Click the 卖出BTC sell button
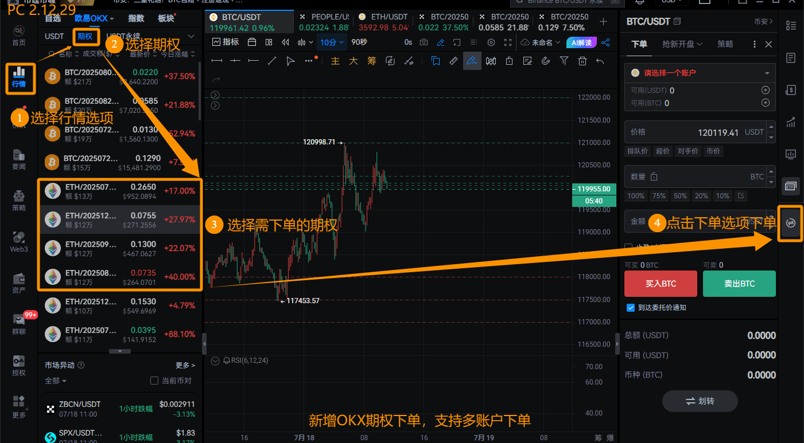Image resolution: width=804 pixels, height=443 pixels. [739, 284]
